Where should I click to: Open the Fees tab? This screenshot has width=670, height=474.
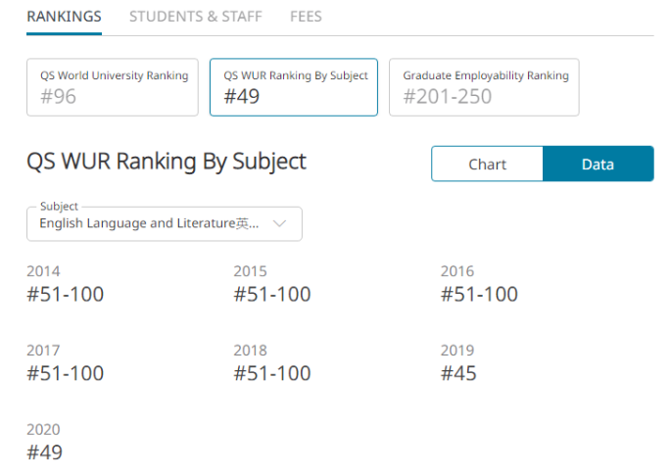[306, 17]
